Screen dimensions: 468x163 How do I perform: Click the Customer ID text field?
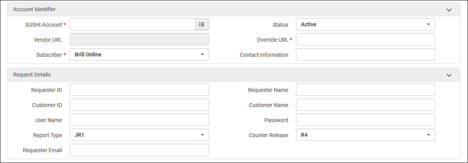139,105
